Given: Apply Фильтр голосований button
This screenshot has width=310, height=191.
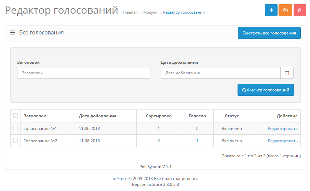Looking at the screenshot, I should (x=266, y=90).
